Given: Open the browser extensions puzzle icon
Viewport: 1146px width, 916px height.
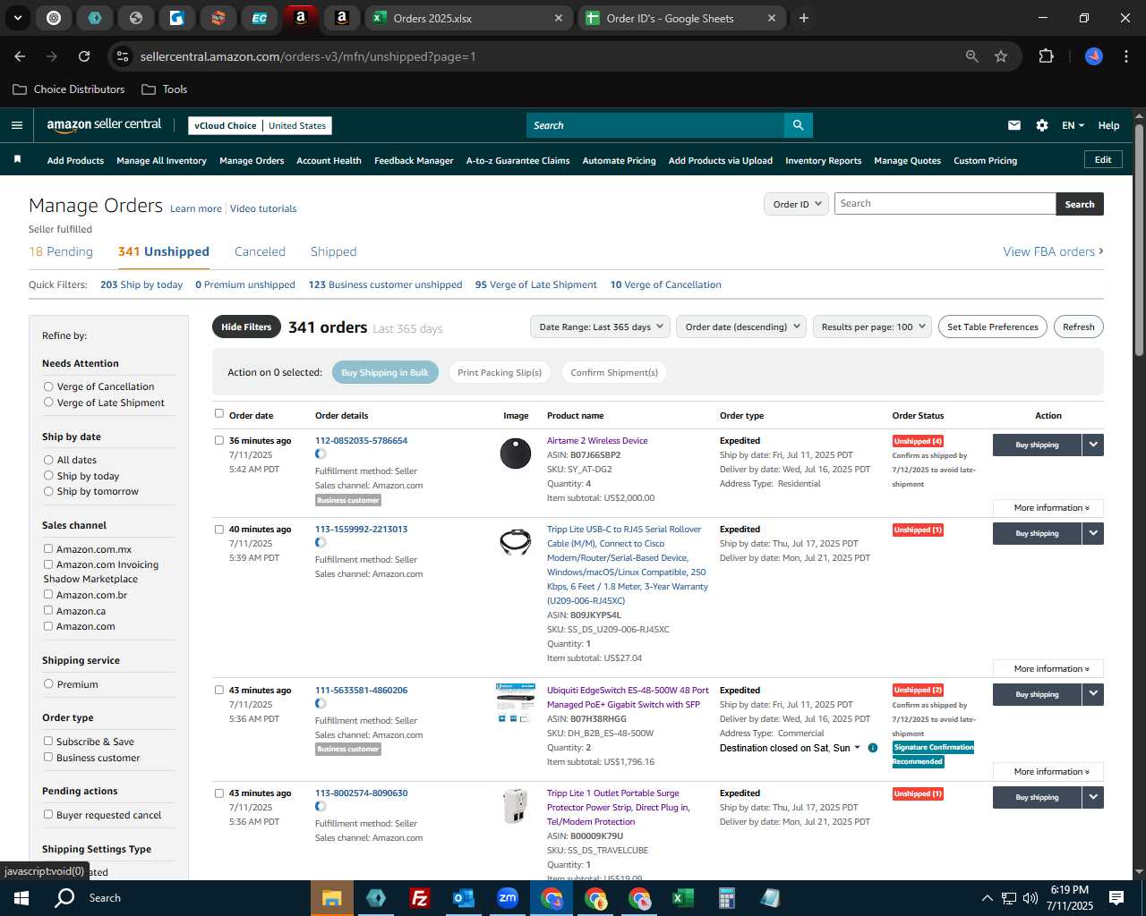Looking at the screenshot, I should [x=1046, y=56].
